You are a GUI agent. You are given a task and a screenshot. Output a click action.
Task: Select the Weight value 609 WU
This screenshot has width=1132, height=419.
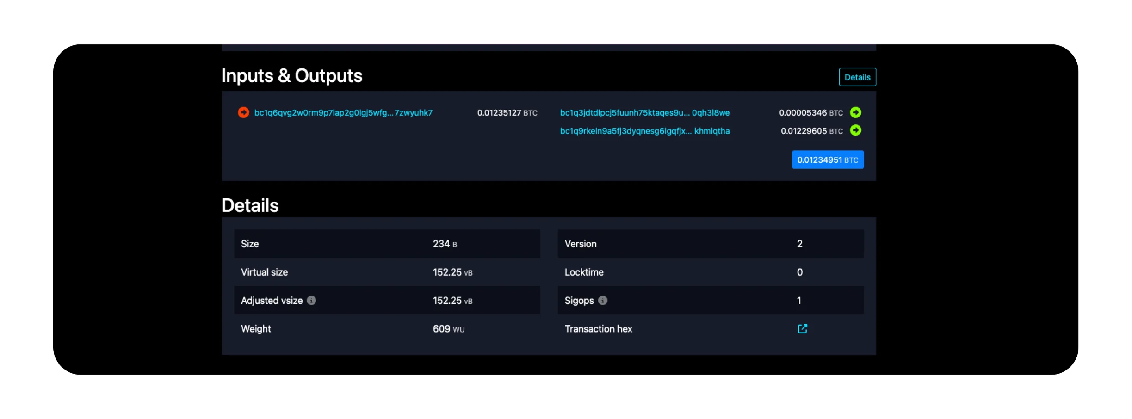click(x=448, y=329)
